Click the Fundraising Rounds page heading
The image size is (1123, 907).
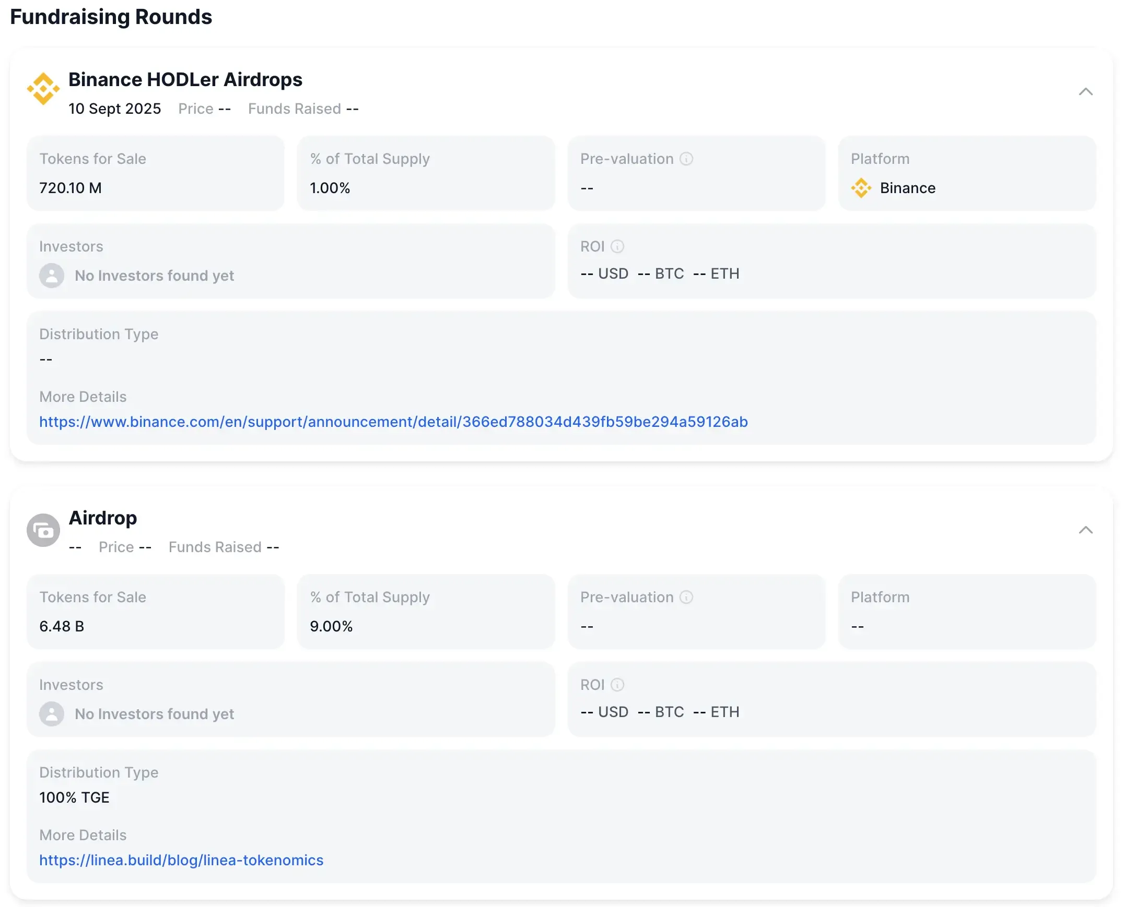point(111,17)
